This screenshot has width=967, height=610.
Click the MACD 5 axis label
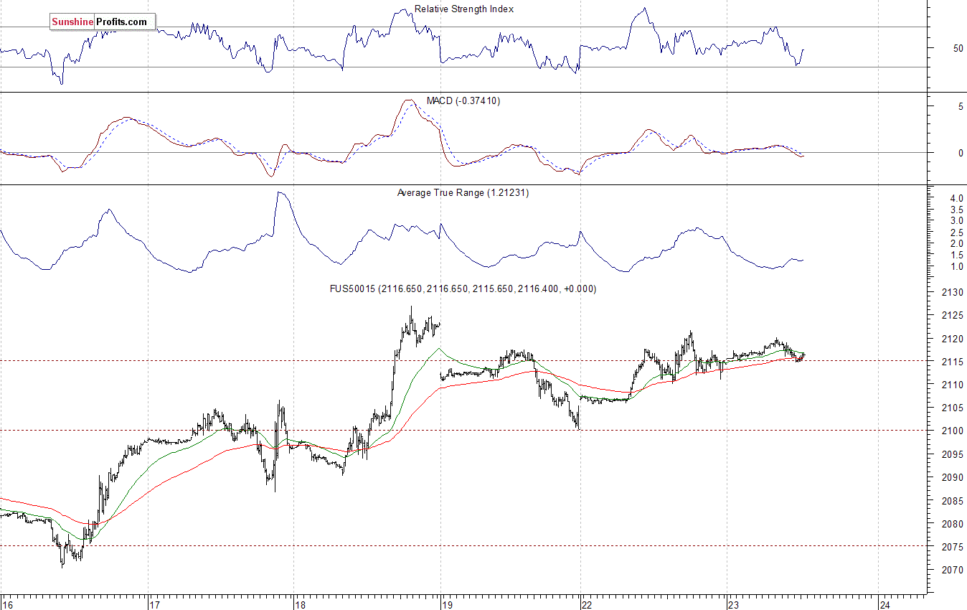pyautogui.click(x=961, y=106)
